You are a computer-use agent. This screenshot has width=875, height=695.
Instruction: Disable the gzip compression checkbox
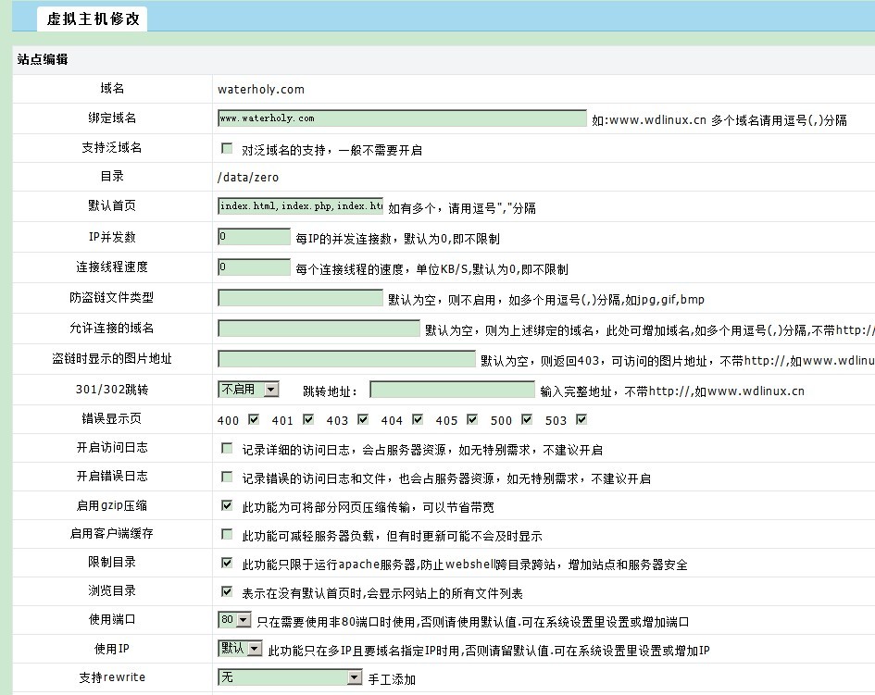point(227,506)
